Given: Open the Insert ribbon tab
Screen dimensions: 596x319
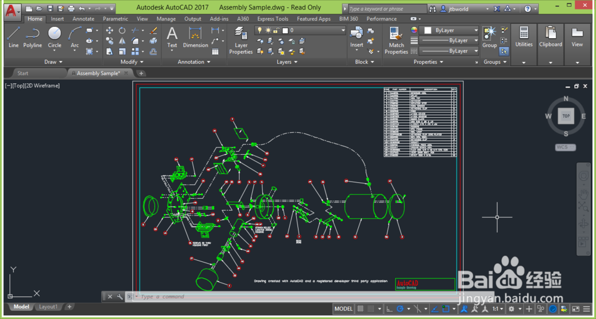Looking at the screenshot, I should pyautogui.click(x=57, y=18).
